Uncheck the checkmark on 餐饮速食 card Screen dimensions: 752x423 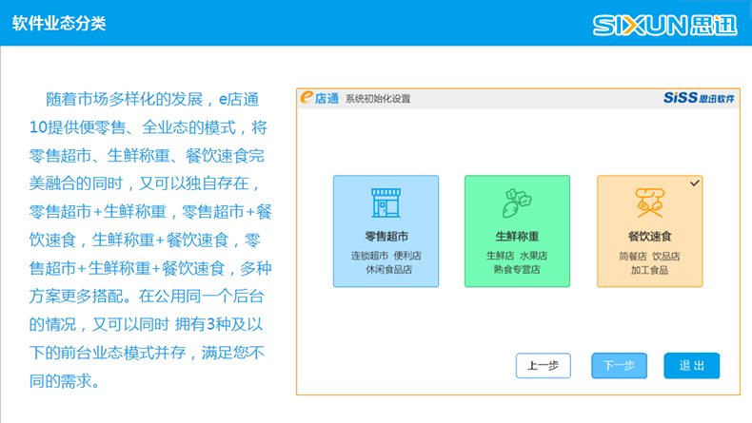pyautogui.click(x=694, y=183)
